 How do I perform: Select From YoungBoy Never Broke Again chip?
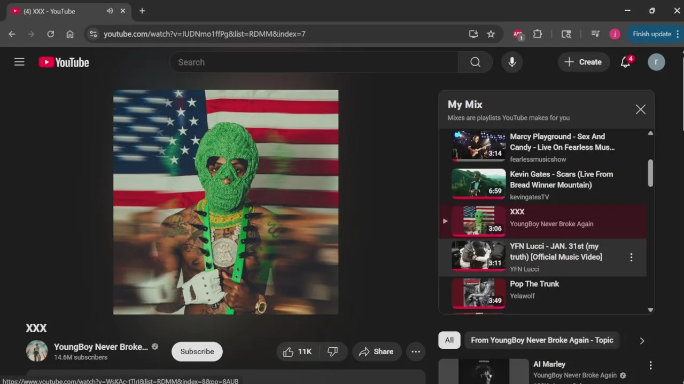[542, 340]
